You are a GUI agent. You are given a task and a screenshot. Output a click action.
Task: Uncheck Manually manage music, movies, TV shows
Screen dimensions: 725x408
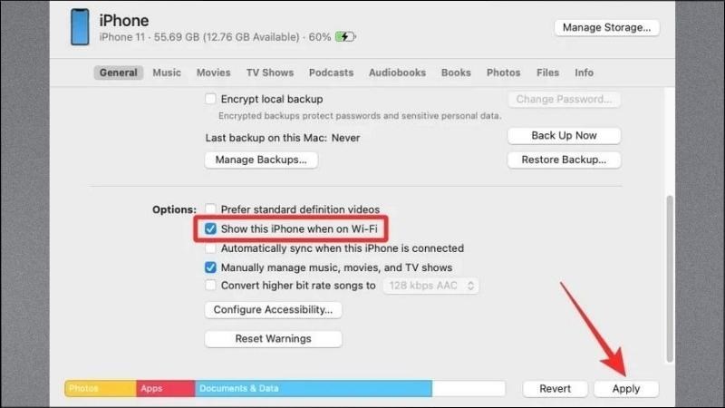point(210,267)
